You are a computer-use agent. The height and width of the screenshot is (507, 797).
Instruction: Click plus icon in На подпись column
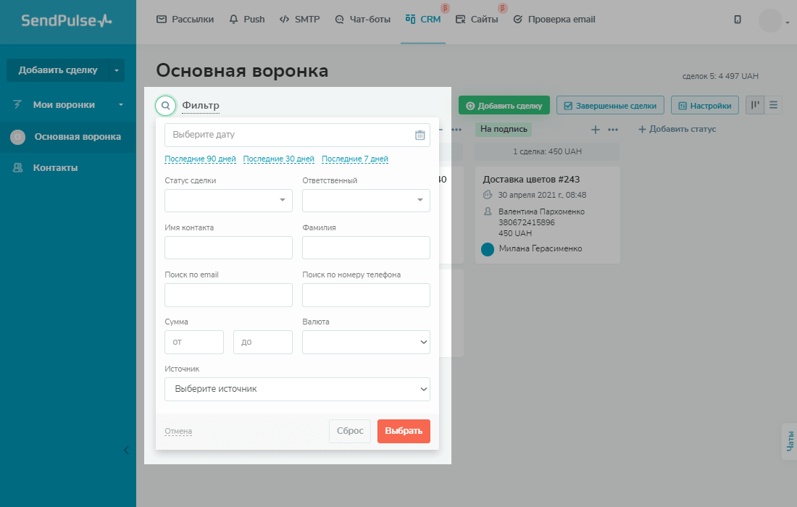click(596, 130)
